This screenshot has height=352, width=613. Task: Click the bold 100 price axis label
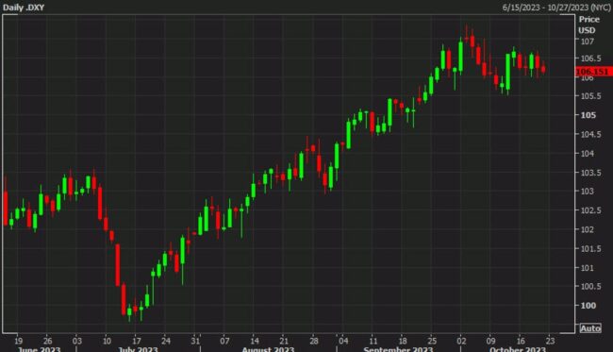588,306
